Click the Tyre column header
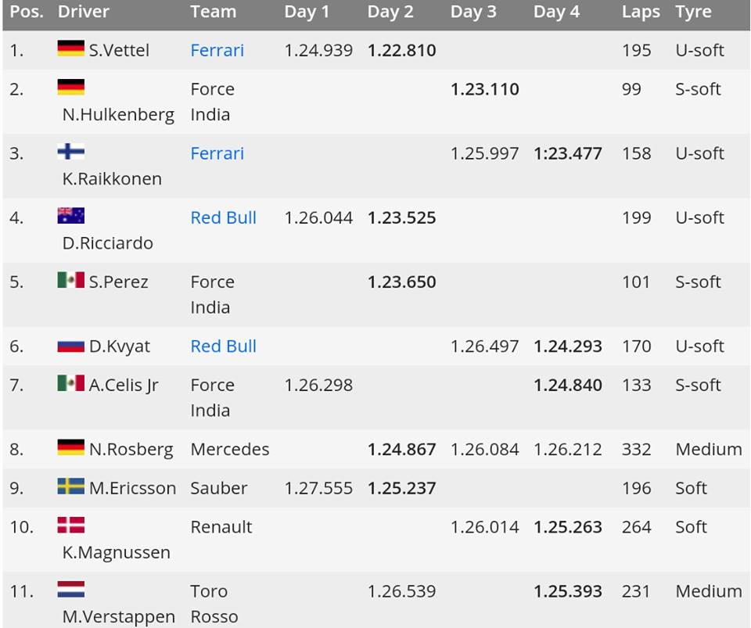Viewport: 751px width, 628px height. pos(693,13)
